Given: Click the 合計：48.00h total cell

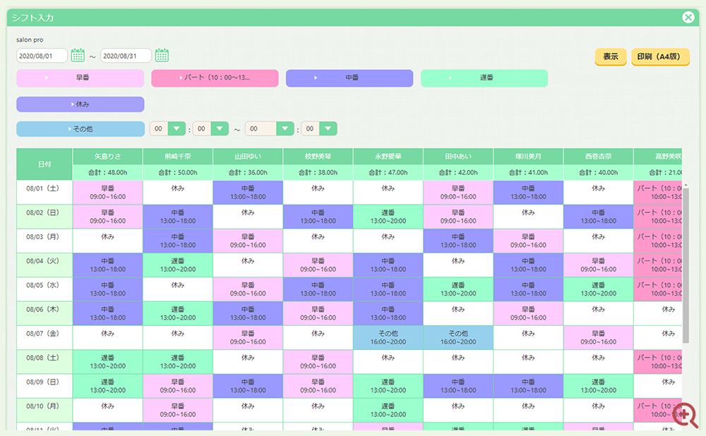Looking at the screenshot, I should (107, 172).
